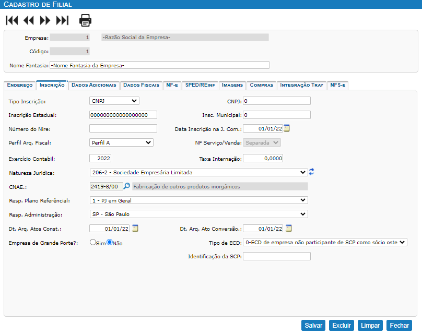
Task: Focus the Insc. Municipal field
Action: [x=277, y=115]
